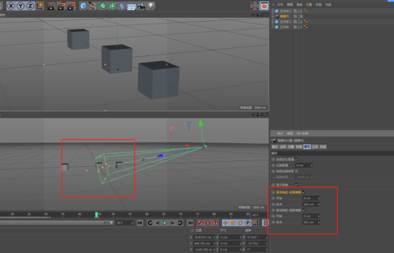394x253 pixels.
Task: Toggle 景深映射-背景模糊 checkbox
Action: (304, 210)
